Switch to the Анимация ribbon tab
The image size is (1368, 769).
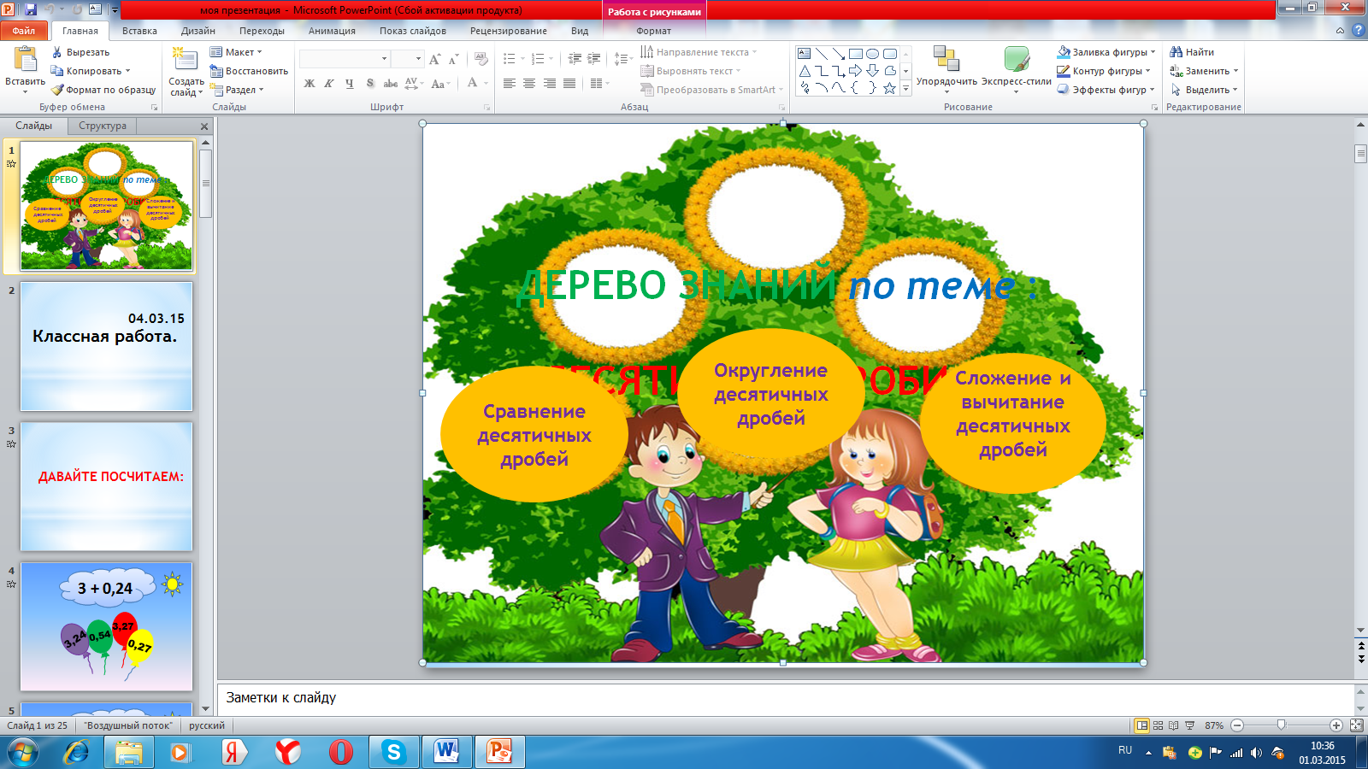332,31
